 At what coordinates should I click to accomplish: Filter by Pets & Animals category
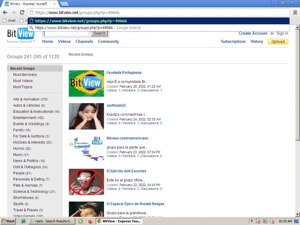(x=28, y=185)
